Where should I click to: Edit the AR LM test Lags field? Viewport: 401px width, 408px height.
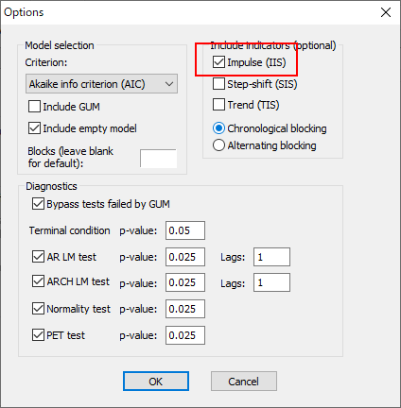pos(271,257)
